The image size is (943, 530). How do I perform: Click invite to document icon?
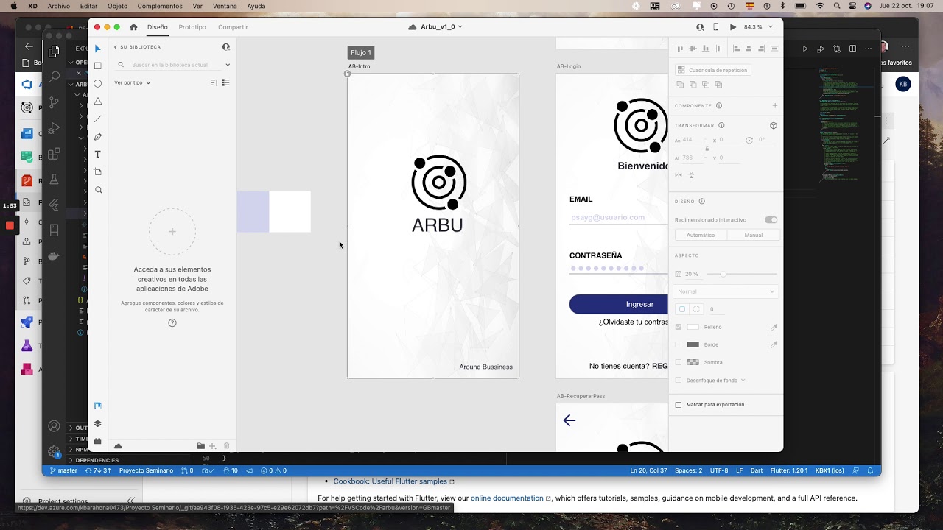click(700, 27)
